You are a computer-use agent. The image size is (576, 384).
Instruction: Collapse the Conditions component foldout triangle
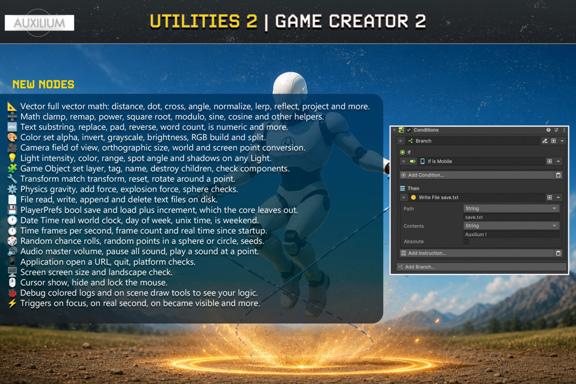pyautogui.click(x=395, y=130)
